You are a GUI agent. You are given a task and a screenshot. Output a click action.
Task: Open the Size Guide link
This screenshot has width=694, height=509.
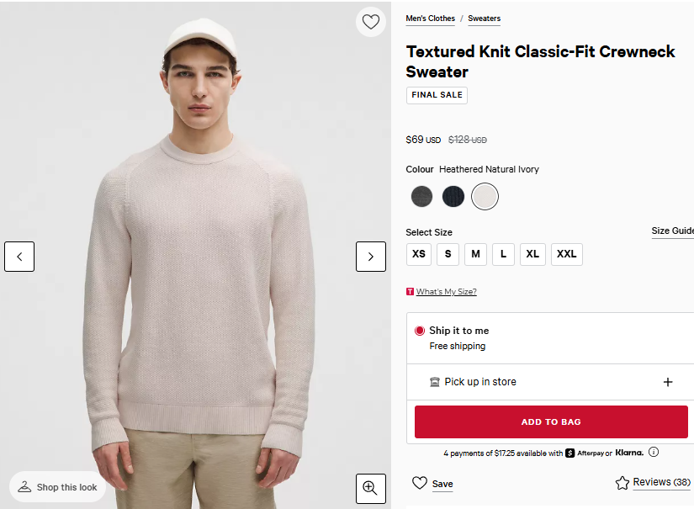click(672, 231)
